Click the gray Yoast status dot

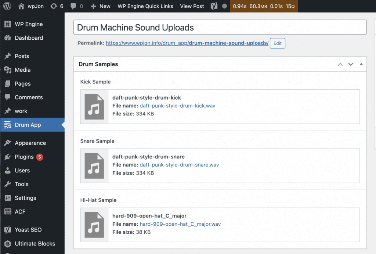click(224, 6)
